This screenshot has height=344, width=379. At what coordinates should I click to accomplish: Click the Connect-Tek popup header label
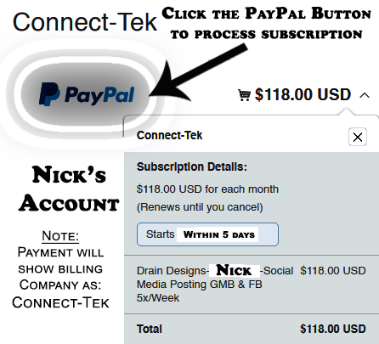[x=169, y=135]
